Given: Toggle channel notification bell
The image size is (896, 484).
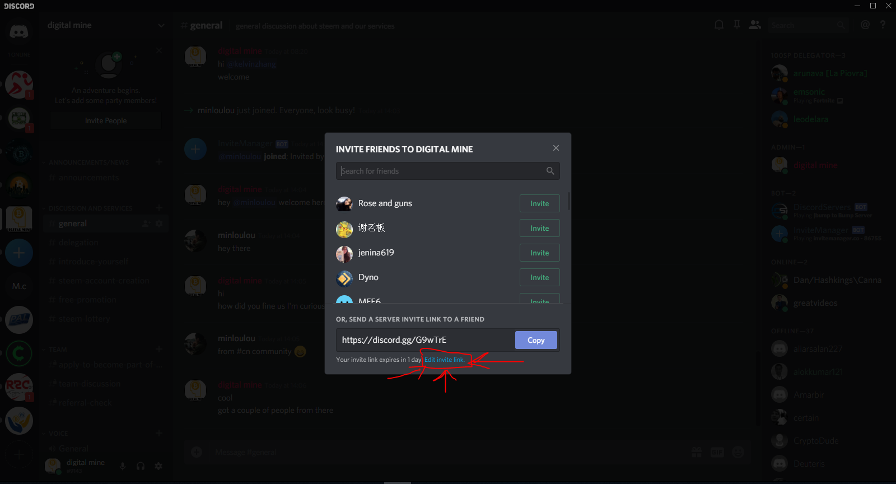Looking at the screenshot, I should coord(719,25).
